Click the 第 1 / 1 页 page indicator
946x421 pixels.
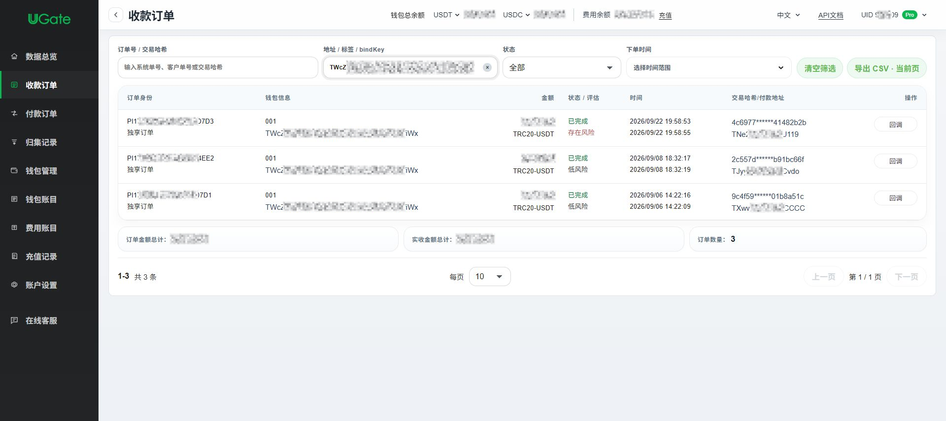click(865, 277)
